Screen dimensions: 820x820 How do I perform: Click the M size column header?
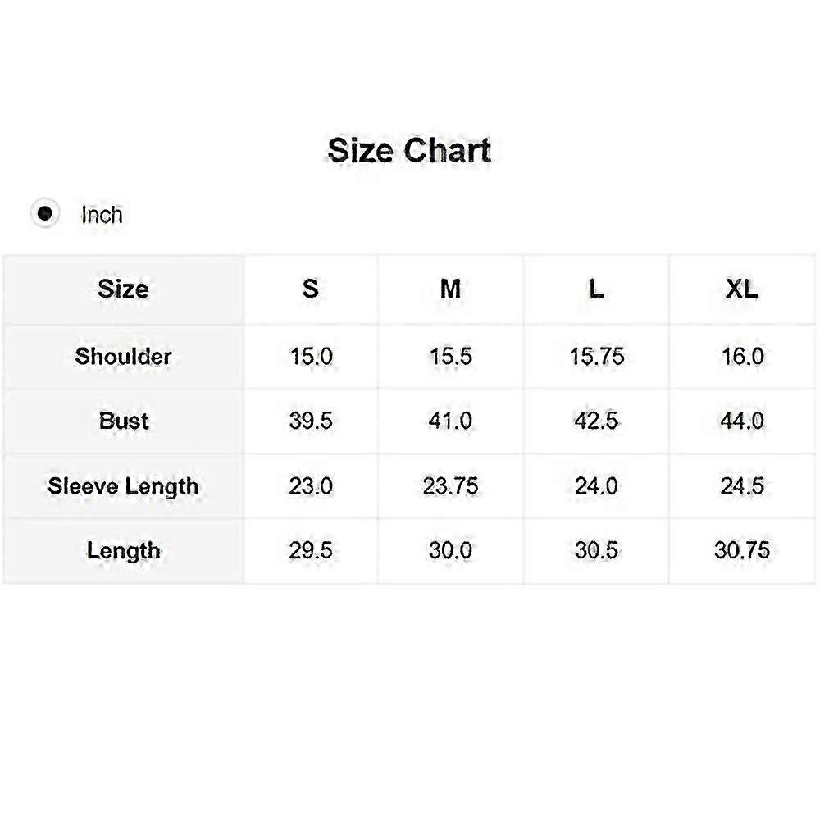coord(451,289)
